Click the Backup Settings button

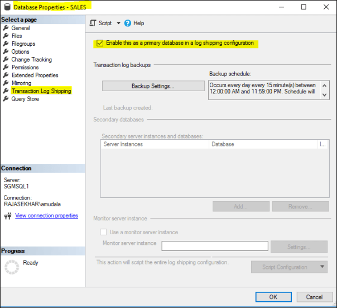click(153, 86)
